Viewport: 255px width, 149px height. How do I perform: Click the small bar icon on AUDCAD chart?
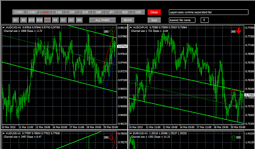pos(106,31)
